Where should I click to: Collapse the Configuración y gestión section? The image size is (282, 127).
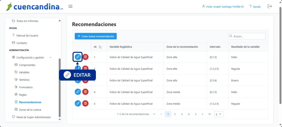click(51, 57)
